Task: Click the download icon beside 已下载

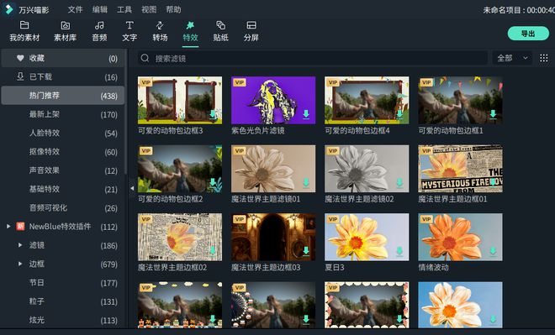Action: click(20, 76)
